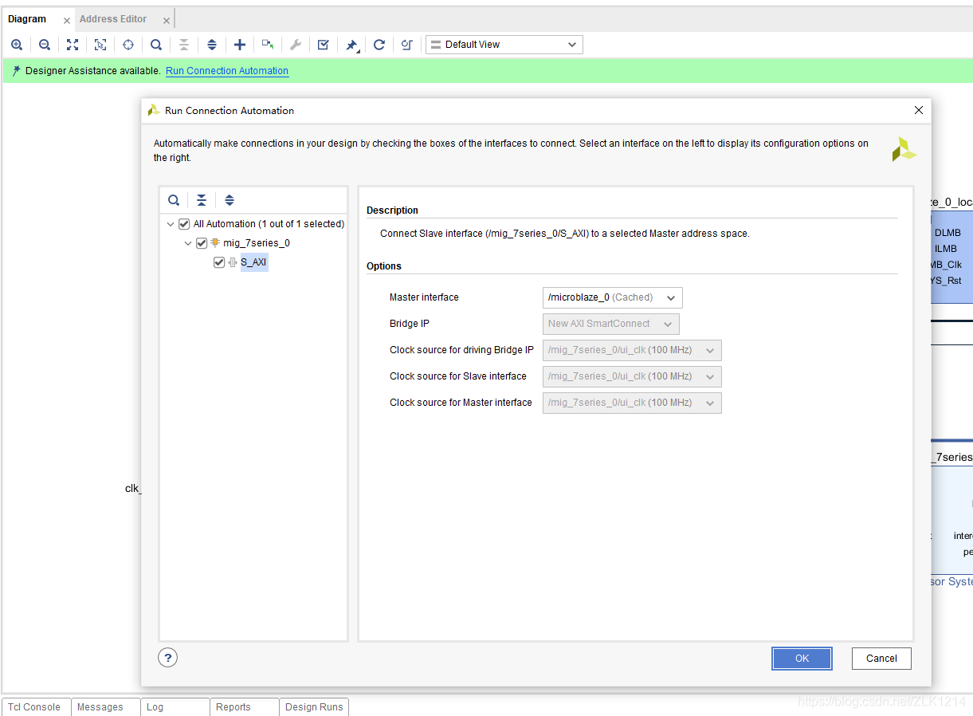Image resolution: width=973 pixels, height=716 pixels.
Task: Click the Regenerate Layout refresh icon
Action: (379, 45)
